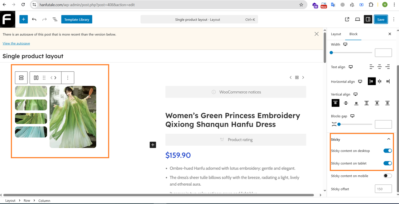399x204 pixels.
Task: Switch to the Layout tab
Action: point(336,34)
